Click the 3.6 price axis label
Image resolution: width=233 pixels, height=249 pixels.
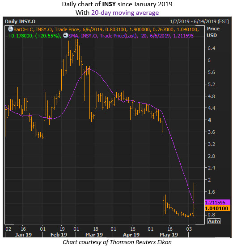click(x=212, y=132)
